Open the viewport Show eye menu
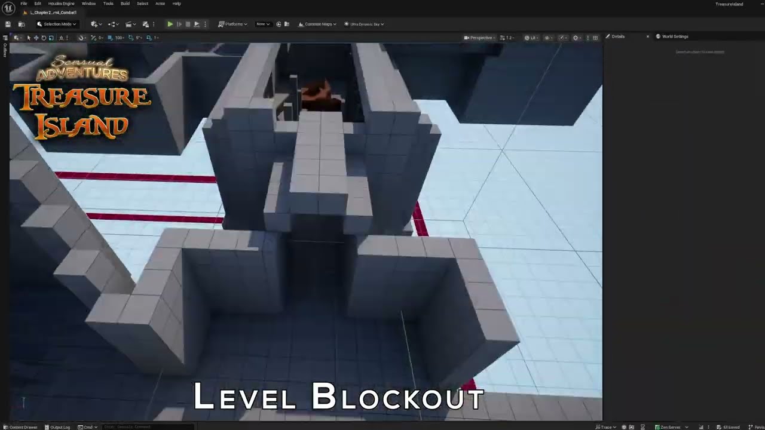 click(548, 38)
